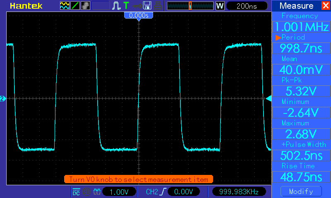Click the green T trigger status icon
This screenshot has height=198, width=331.
[x=126, y=5]
